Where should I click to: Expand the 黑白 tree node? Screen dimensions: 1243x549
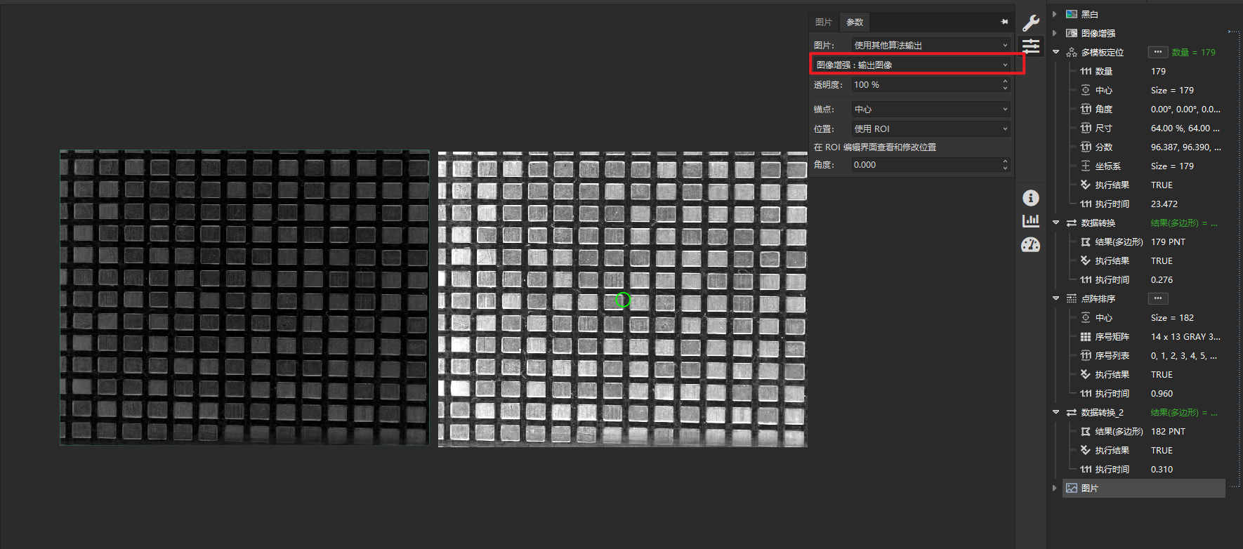pos(1055,14)
